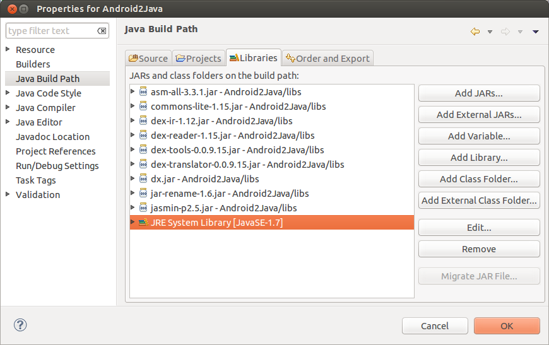Image resolution: width=549 pixels, height=345 pixels.
Task: Expand the jar-rename-1.6.jar entry
Action: (x=133, y=193)
